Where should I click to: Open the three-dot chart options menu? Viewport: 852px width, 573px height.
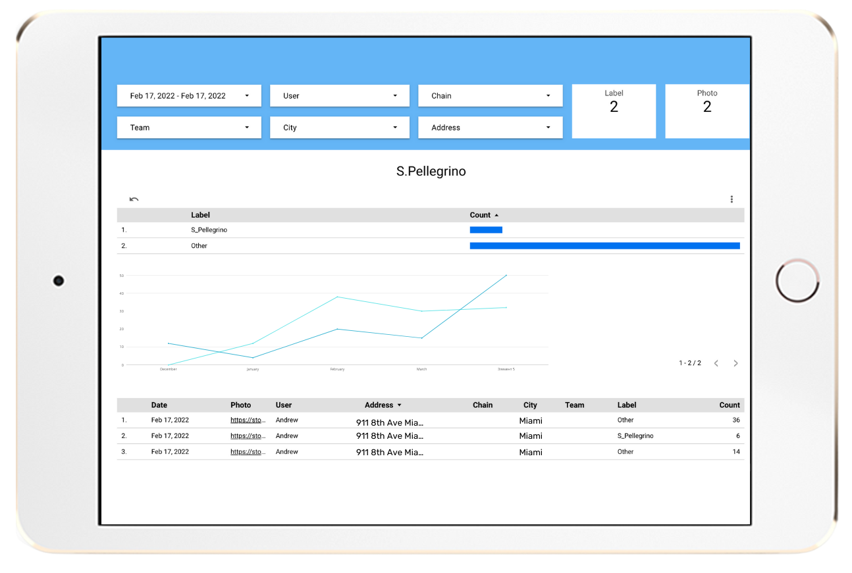pos(732,199)
